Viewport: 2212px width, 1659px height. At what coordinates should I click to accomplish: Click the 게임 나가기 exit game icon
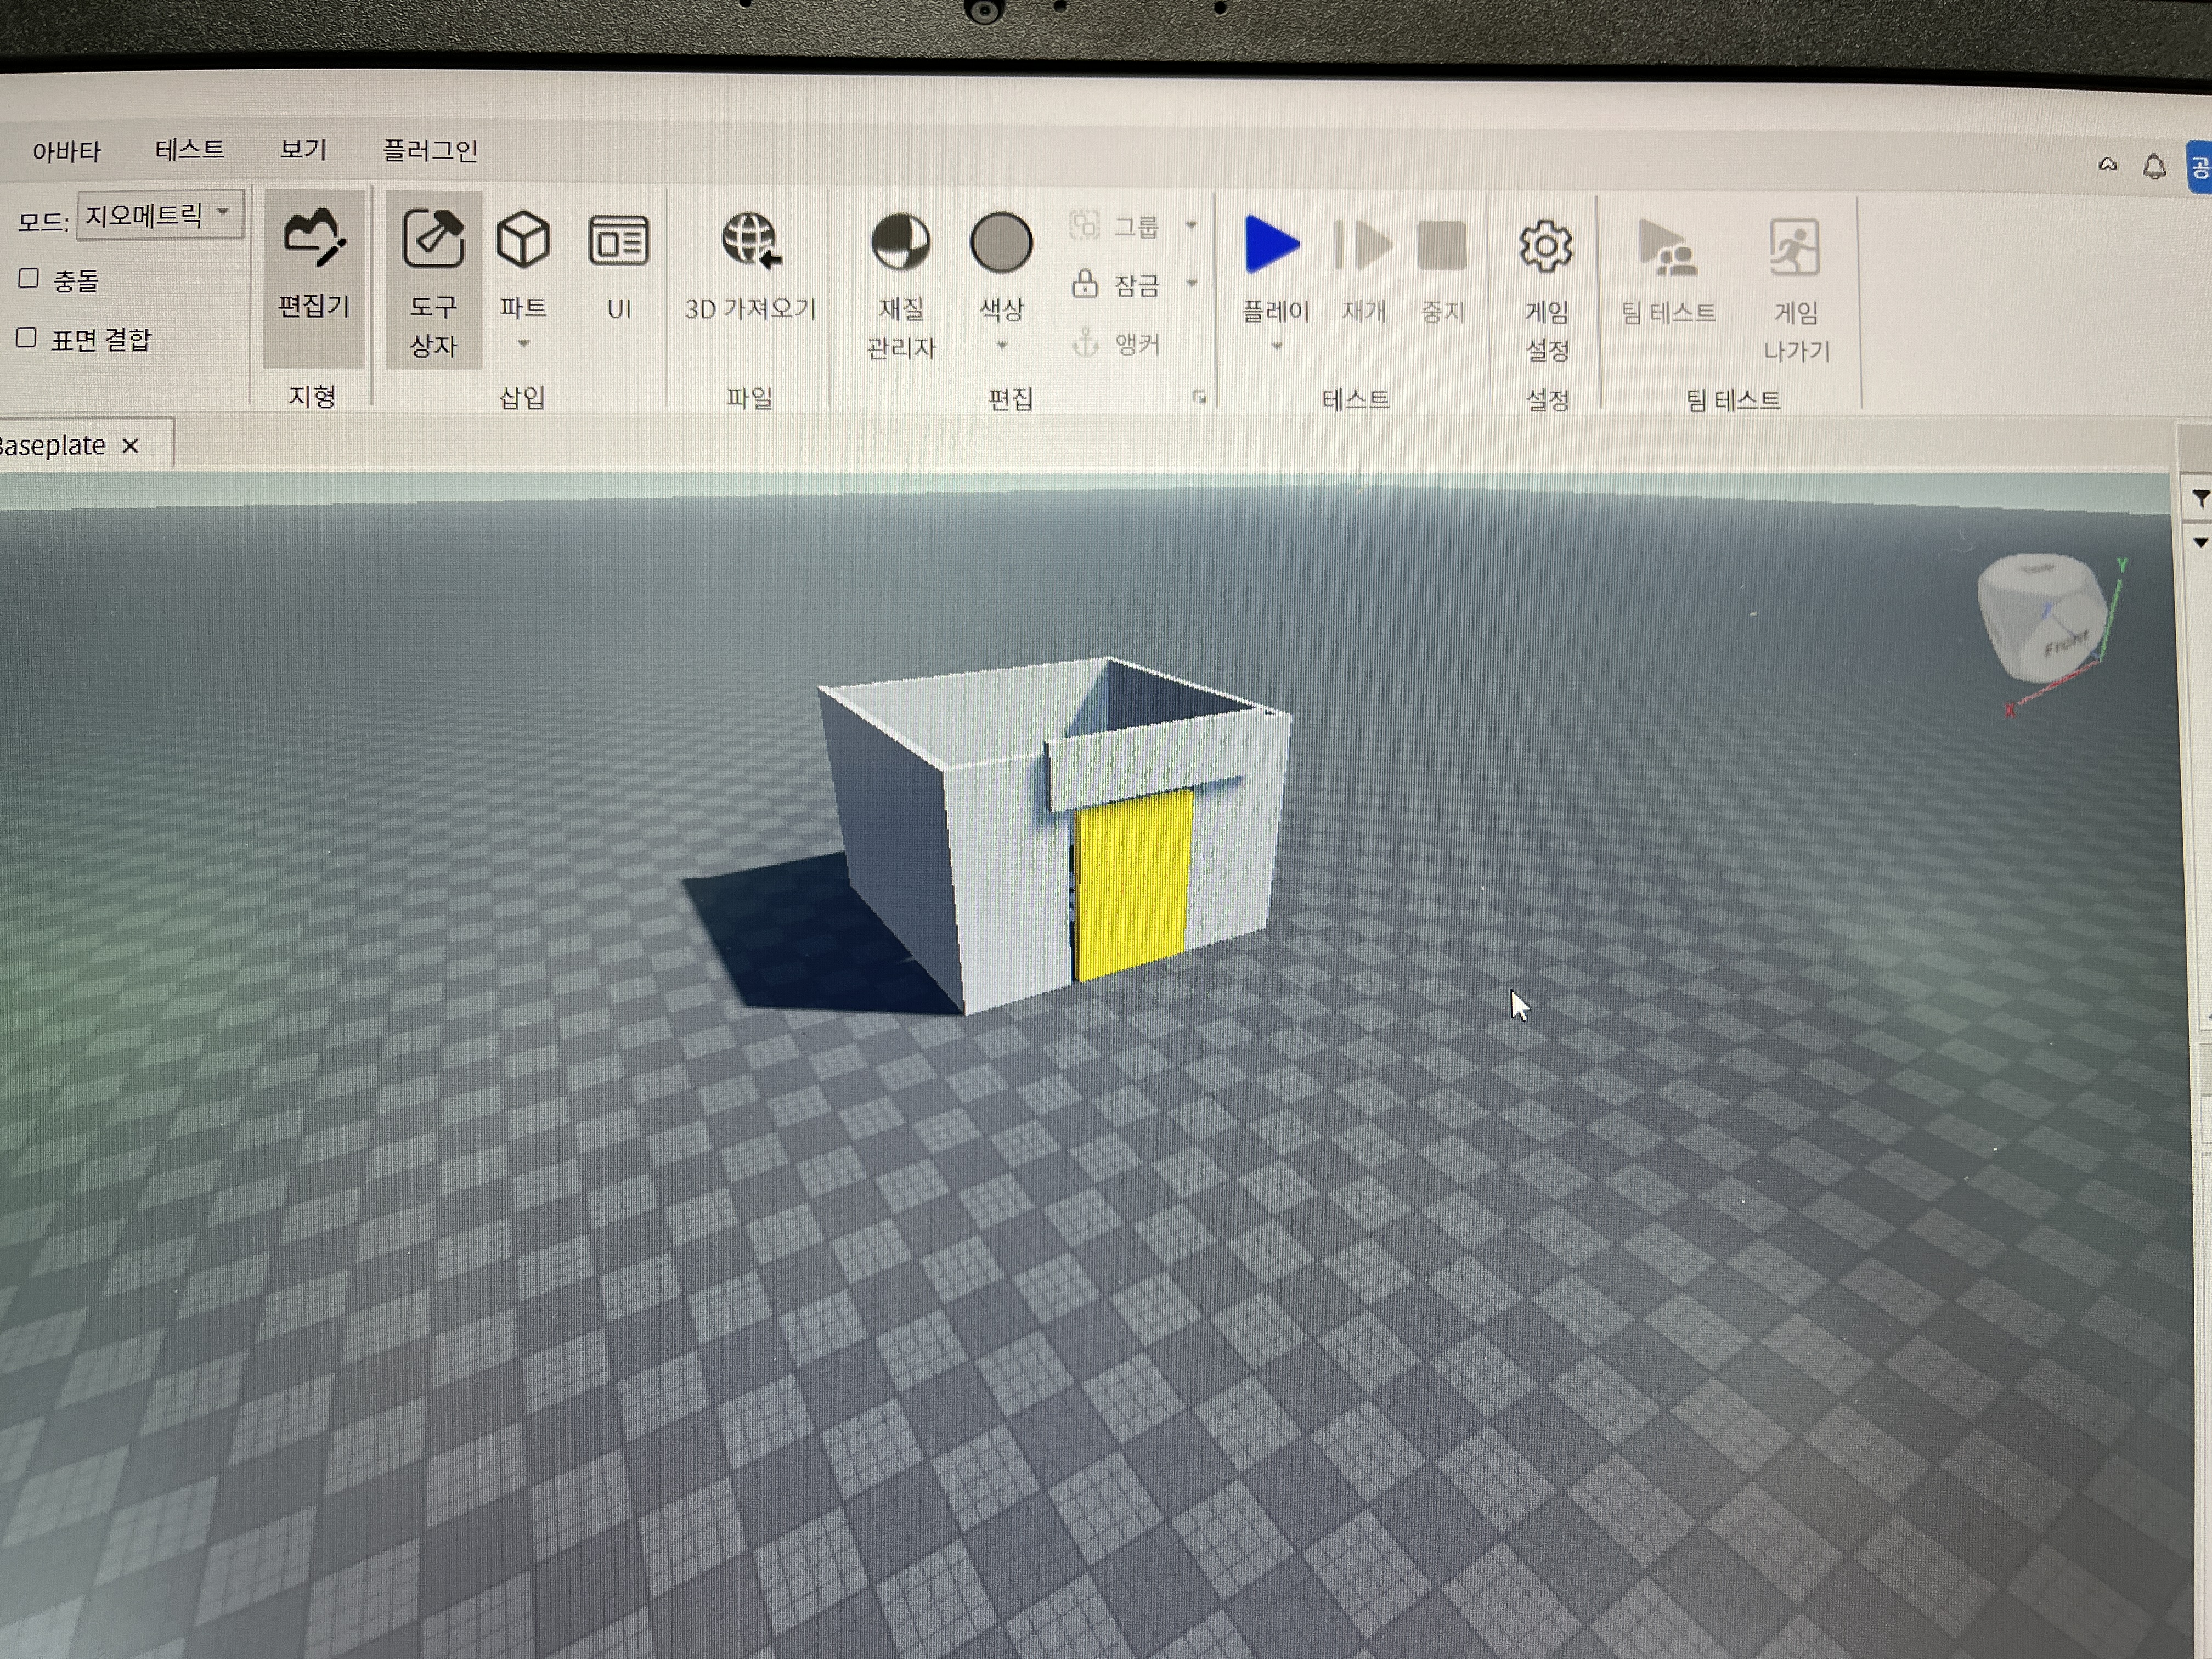point(1794,248)
